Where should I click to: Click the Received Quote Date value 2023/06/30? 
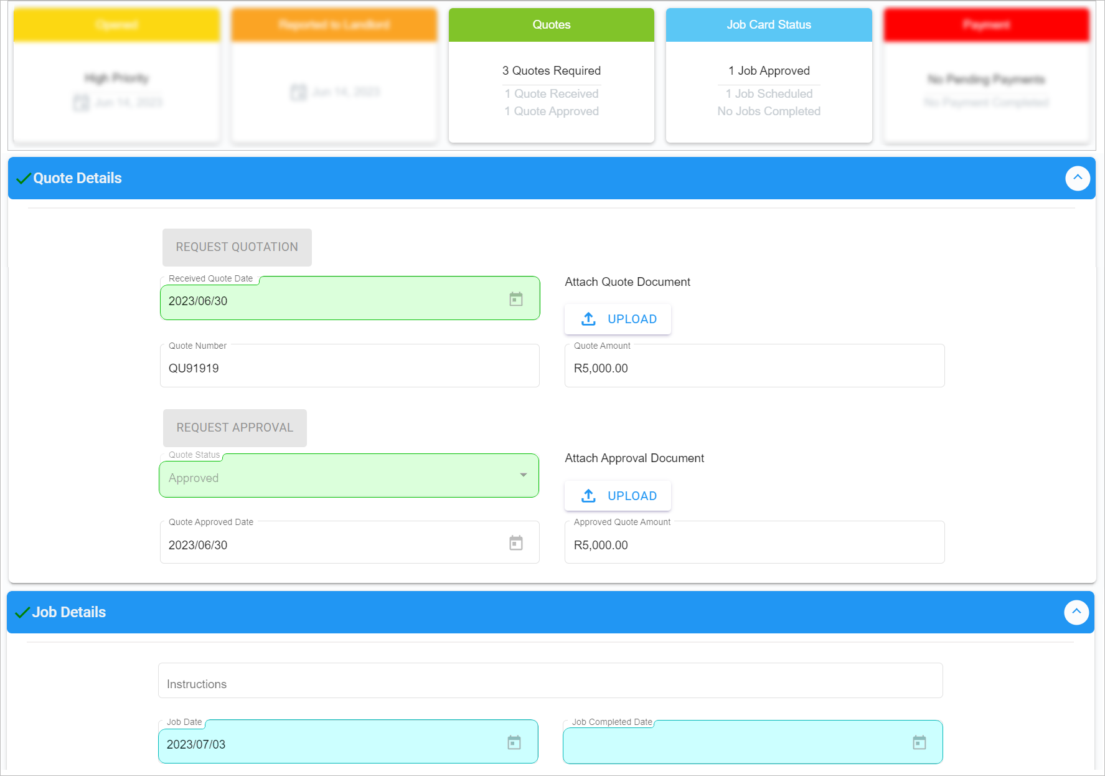198,301
